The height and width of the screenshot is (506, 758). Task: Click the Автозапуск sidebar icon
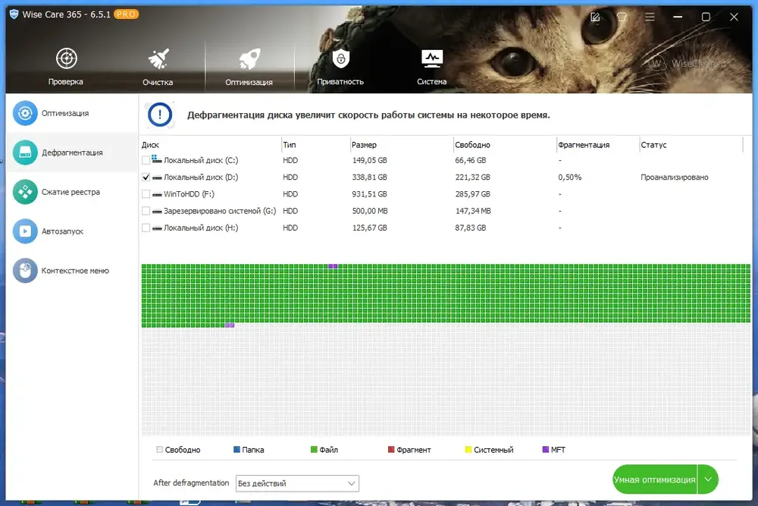pos(25,231)
